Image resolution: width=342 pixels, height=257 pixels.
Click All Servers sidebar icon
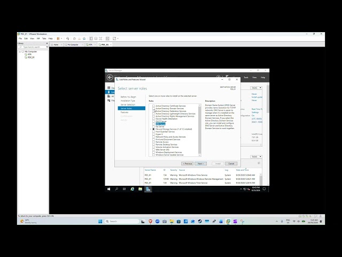[x=109, y=96]
